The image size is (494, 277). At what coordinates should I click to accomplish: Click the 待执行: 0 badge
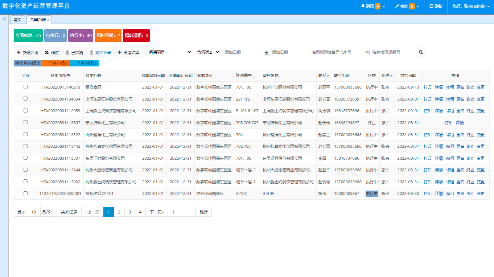tap(55, 36)
